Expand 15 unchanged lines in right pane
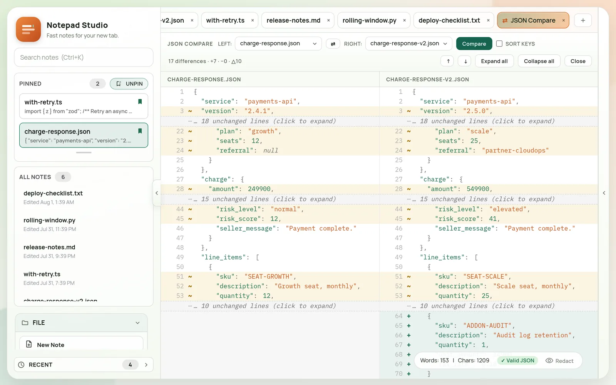This screenshot has width=616, height=385. [x=489, y=199]
